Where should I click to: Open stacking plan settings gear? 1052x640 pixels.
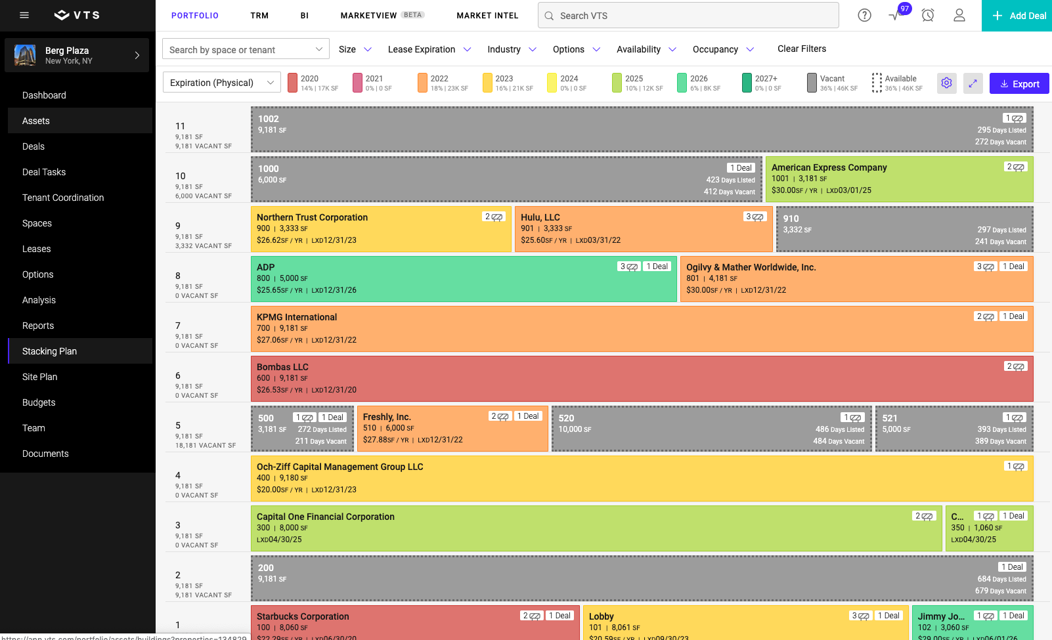(x=946, y=83)
